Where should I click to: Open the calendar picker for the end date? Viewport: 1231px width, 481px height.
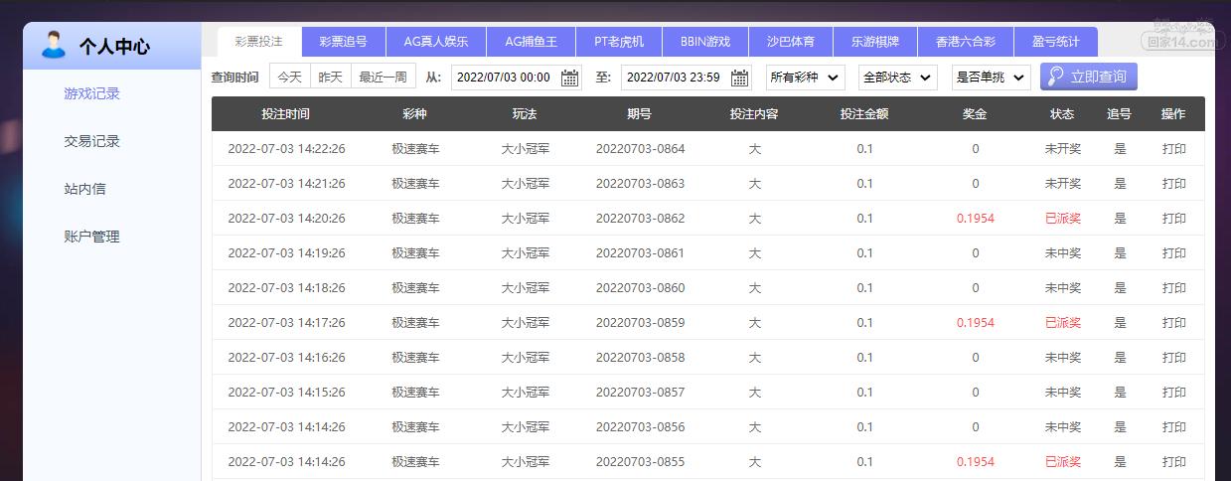(740, 78)
